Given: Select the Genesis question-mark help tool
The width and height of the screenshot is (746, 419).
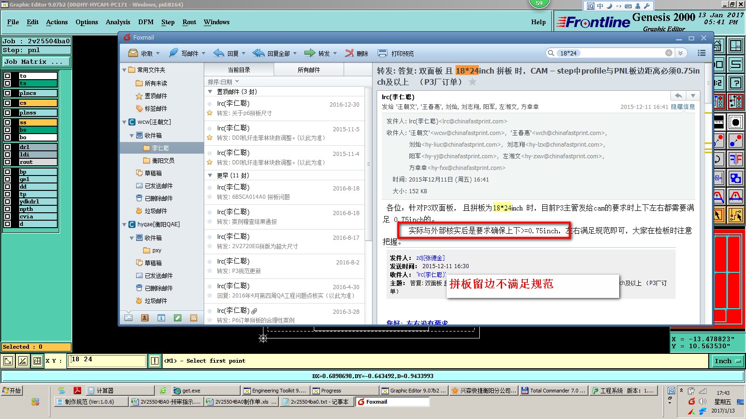Looking at the screenshot, I should [x=736, y=83].
